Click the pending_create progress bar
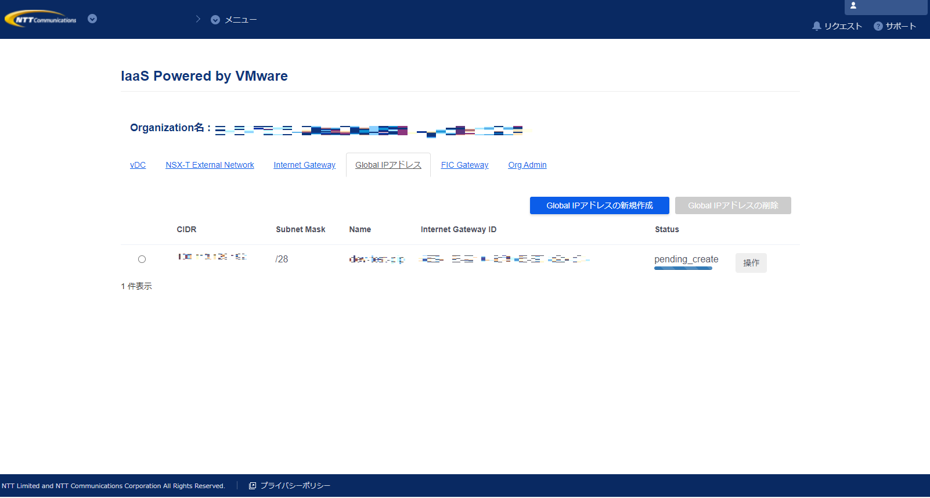The image size is (930, 498). pos(683,268)
